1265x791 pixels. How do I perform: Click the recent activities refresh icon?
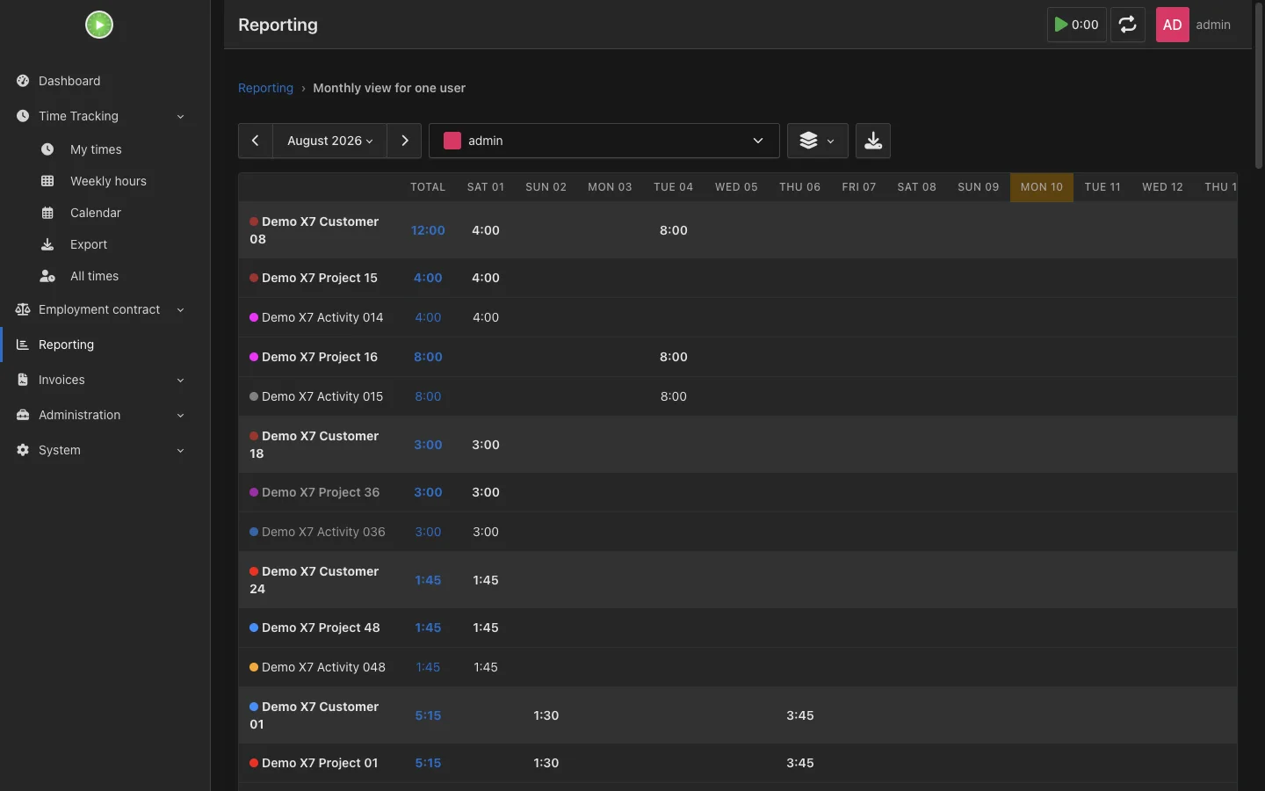click(1128, 25)
